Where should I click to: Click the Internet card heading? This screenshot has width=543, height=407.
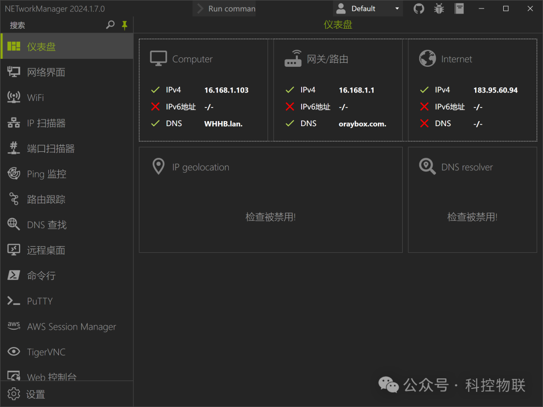click(x=457, y=59)
